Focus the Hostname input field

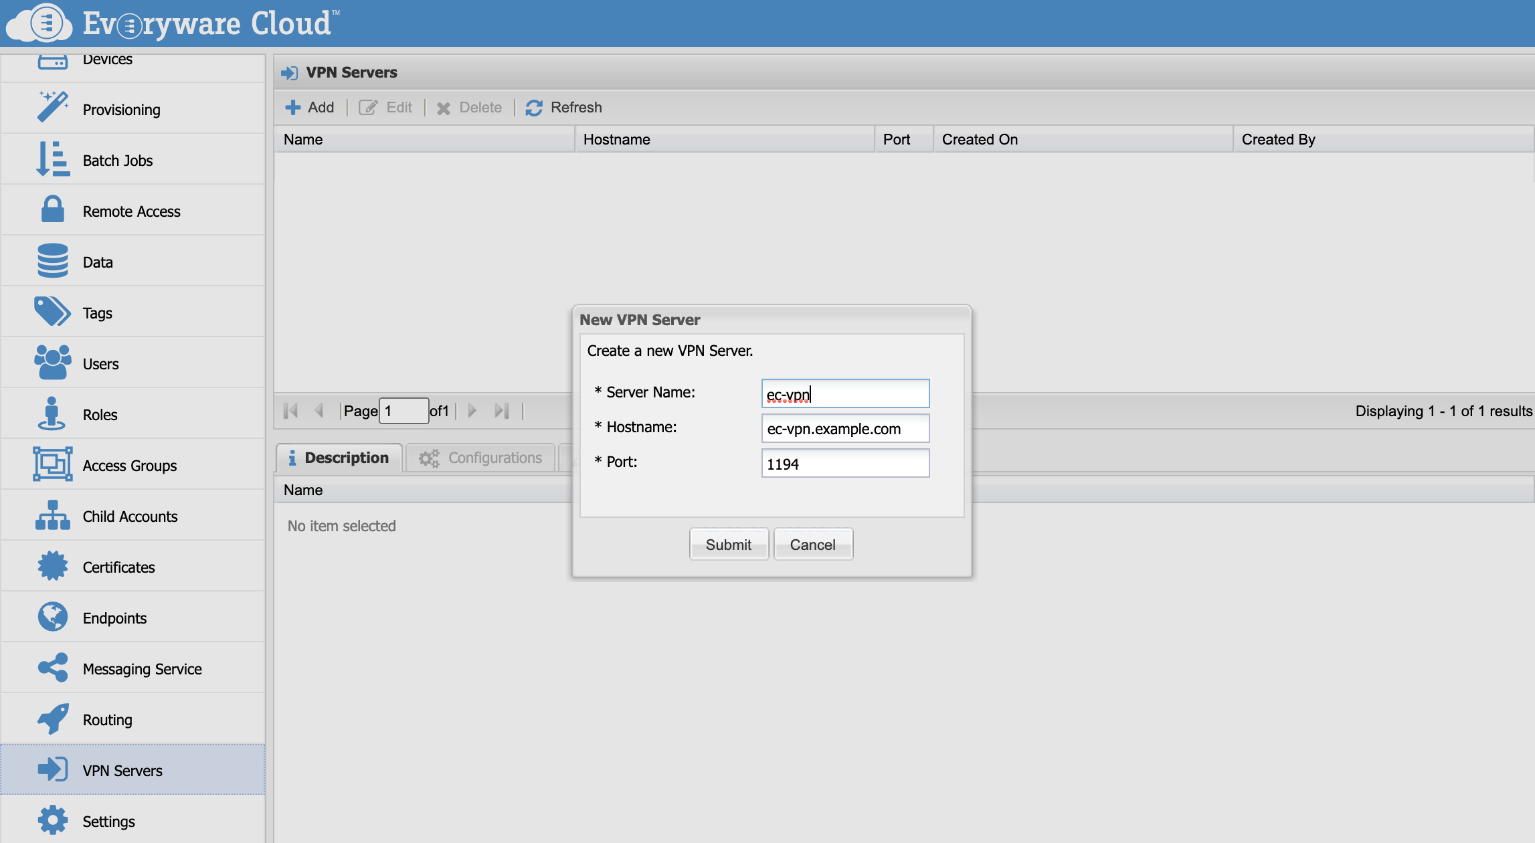point(845,428)
